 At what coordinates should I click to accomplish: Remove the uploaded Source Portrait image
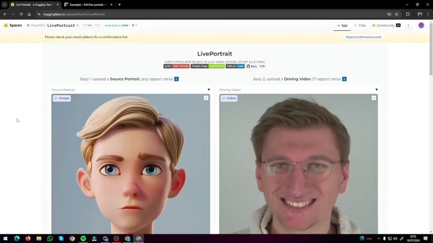click(206, 98)
